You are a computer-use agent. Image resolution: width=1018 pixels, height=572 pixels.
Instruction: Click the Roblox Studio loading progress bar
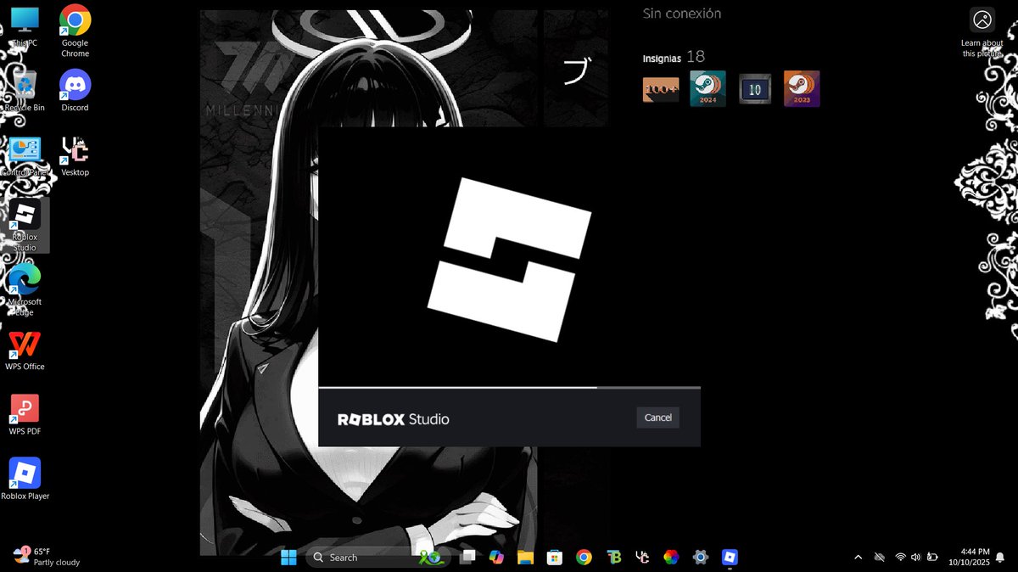510,388
